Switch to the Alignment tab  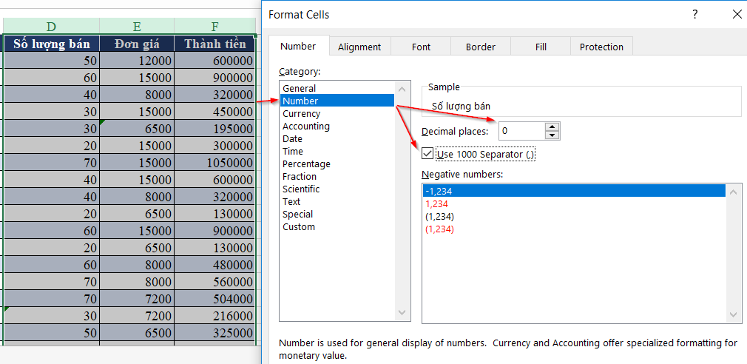pyautogui.click(x=359, y=47)
